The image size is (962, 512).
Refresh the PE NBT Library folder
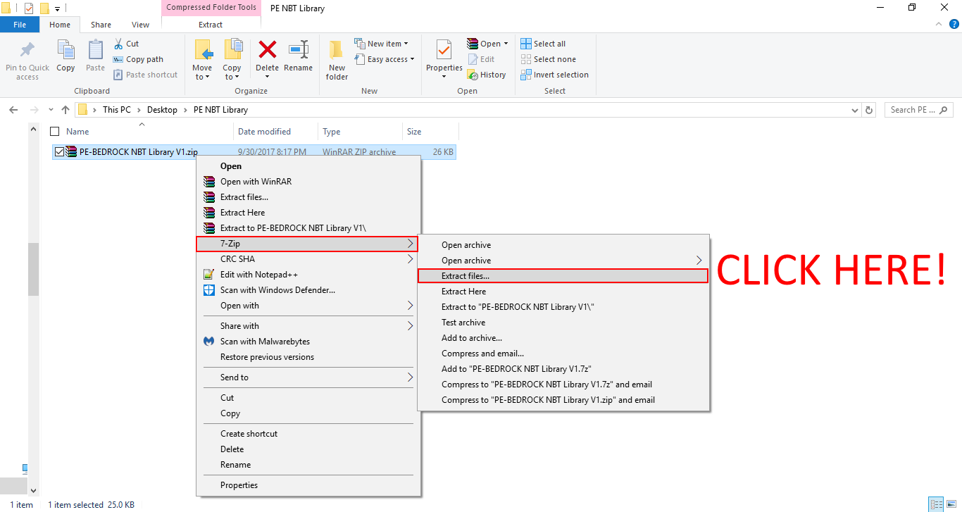(x=869, y=110)
